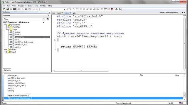Close the Messages build panel
This screenshot has width=188, height=105.
tap(3, 74)
